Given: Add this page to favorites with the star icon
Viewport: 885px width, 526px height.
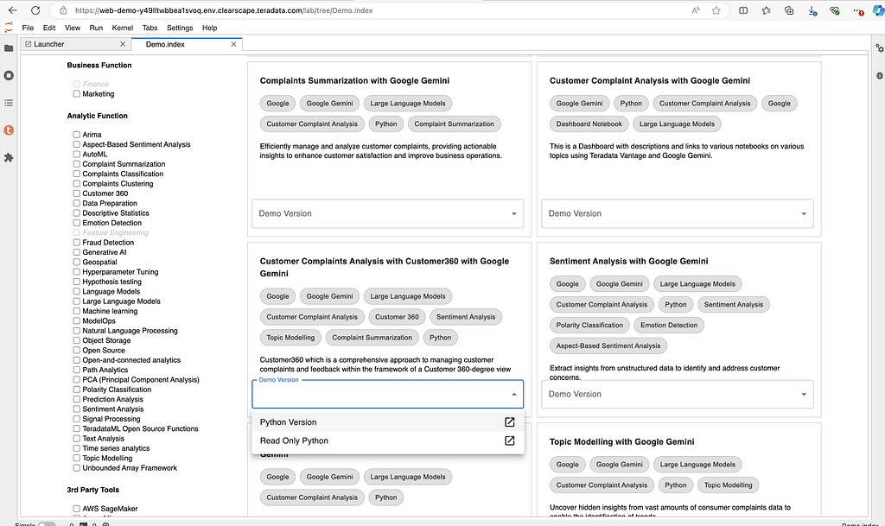Looking at the screenshot, I should [x=716, y=10].
